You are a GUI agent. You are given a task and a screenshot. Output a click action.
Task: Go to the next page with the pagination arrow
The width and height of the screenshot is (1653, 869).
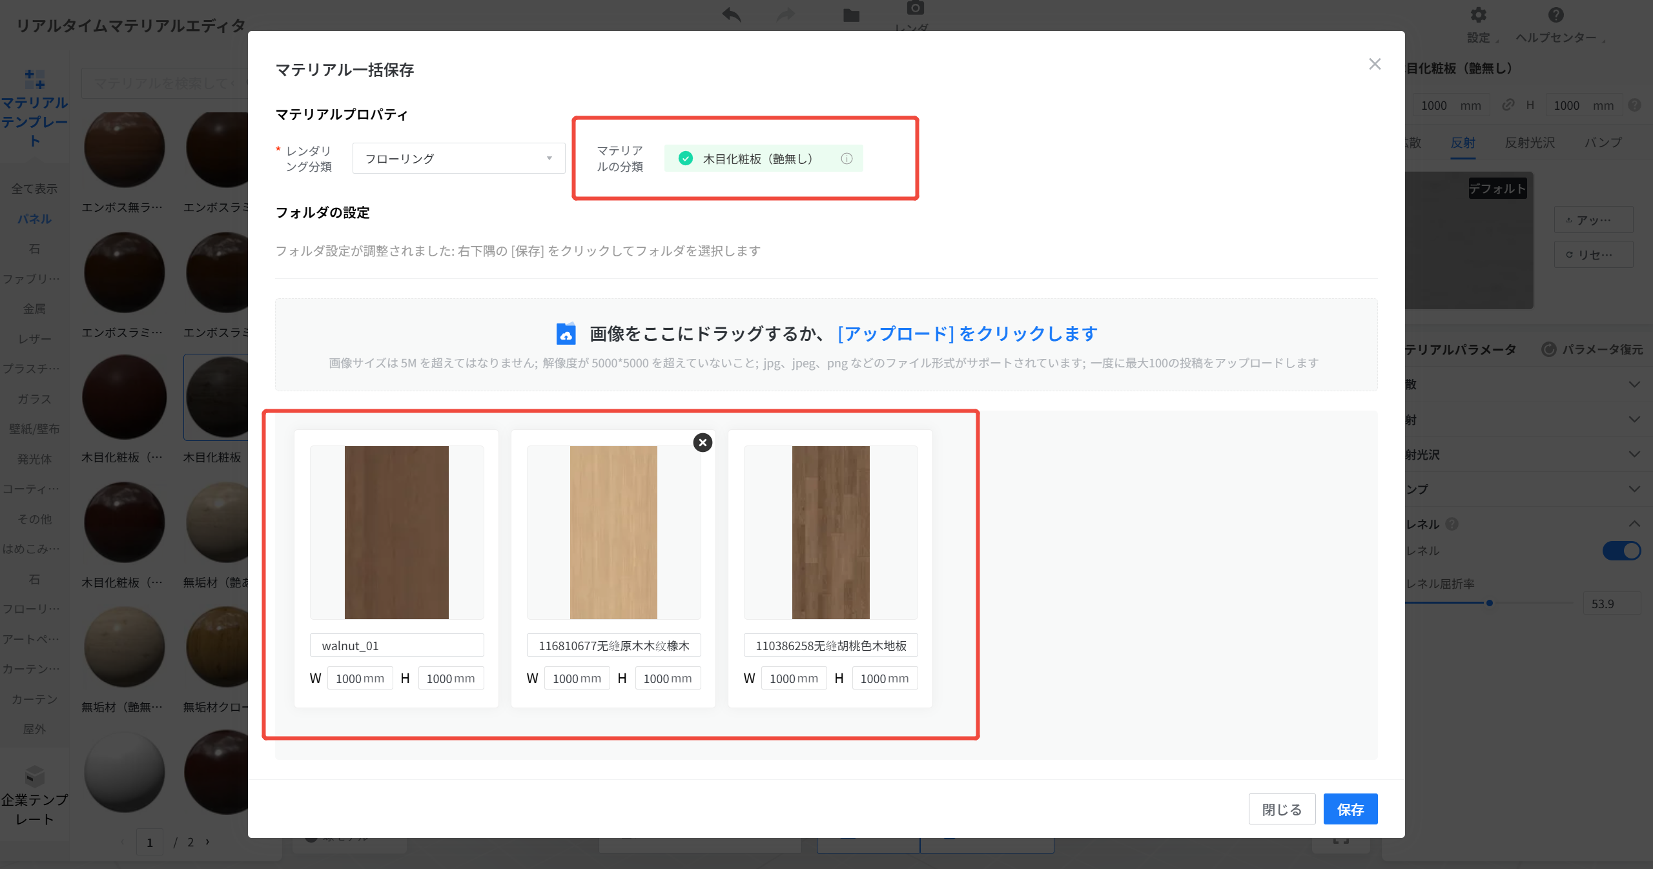click(x=207, y=842)
